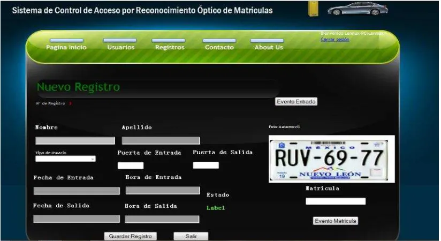The image size is (441, 241).
Task: Go to the Usuarios section
Action: coord(121,47)
